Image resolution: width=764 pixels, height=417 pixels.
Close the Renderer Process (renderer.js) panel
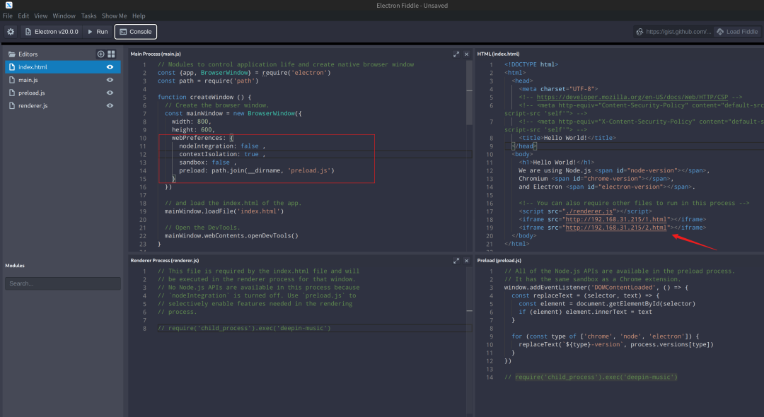point(466,261)
